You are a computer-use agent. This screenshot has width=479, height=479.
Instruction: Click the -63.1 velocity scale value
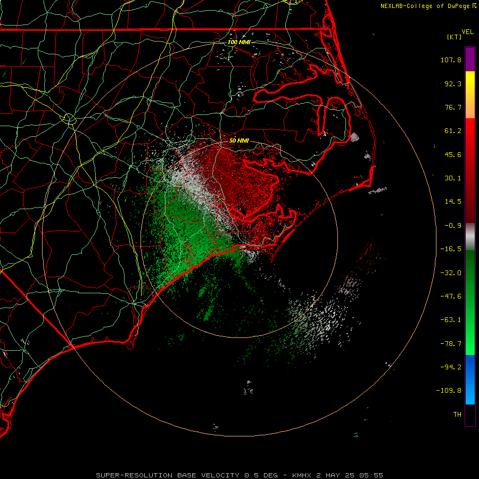coord(451,320)
